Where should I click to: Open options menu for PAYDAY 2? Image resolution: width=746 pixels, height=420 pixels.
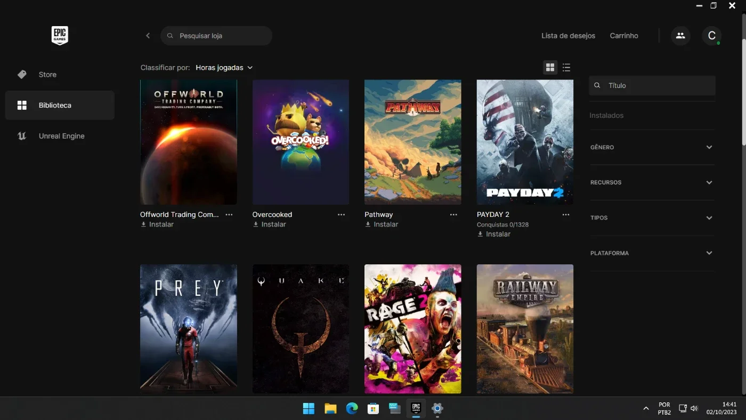(566, 215)
